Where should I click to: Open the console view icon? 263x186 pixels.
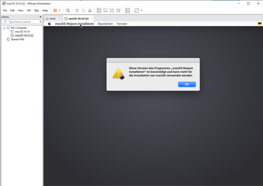point(127,10)
